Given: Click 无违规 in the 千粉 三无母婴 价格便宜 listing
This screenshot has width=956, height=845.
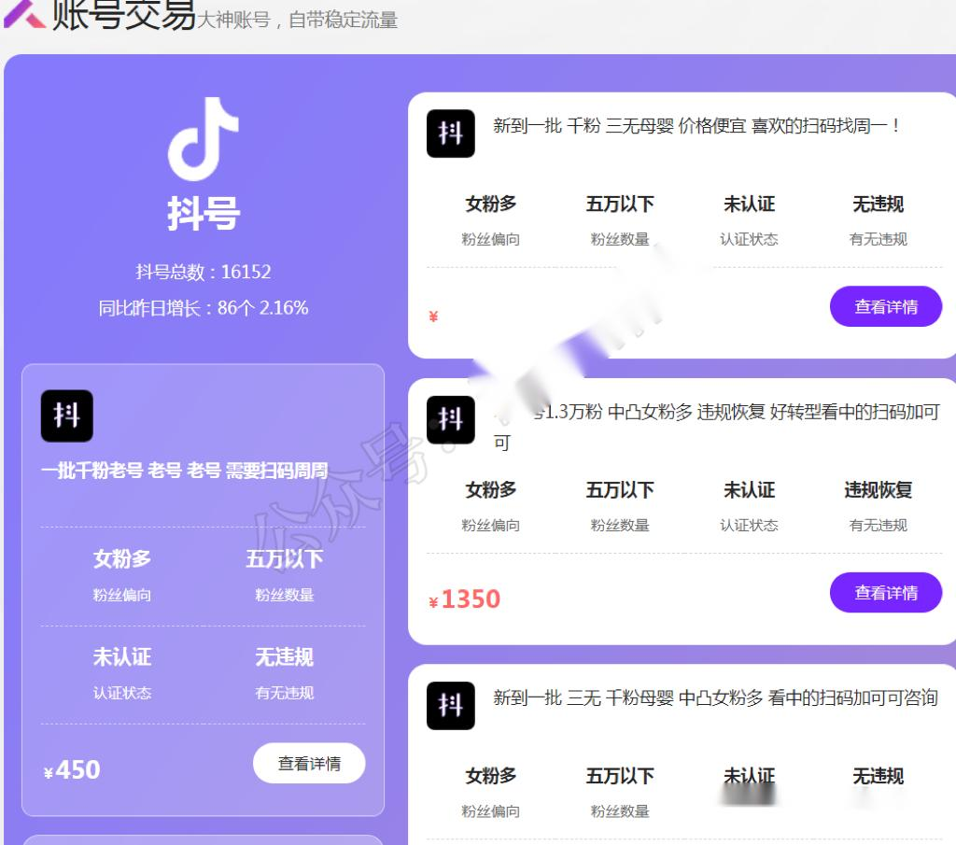Looking at the screenshot, I should 878,204.
